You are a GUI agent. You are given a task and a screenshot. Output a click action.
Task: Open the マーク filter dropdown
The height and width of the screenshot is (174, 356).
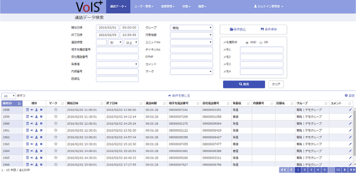191,72
